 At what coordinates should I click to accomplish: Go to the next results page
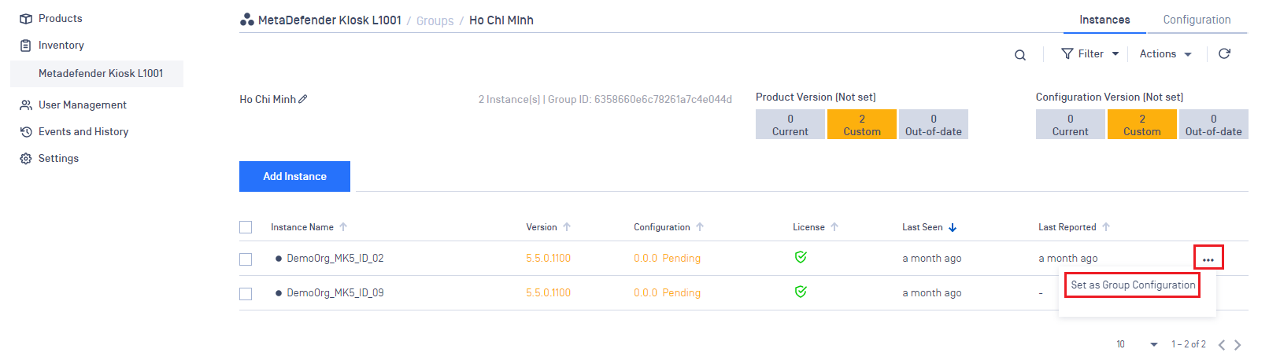pyautogui.click(x=1238, y=344)
